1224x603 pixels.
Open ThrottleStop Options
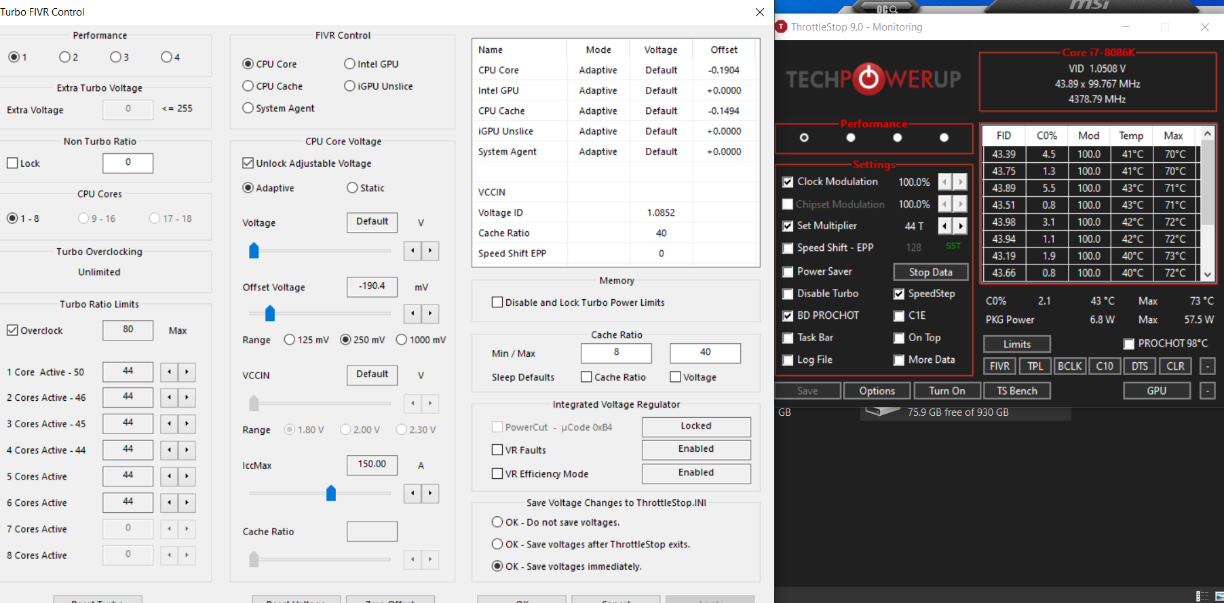click(x=877, y=391)
